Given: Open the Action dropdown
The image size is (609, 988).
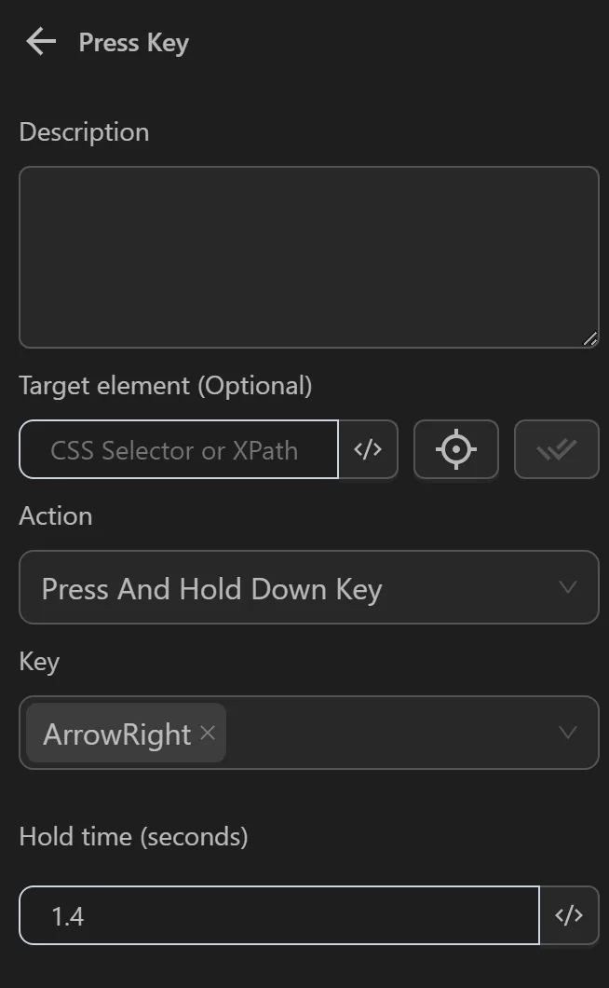Looking at the screenshot, I should pos(307,587).
